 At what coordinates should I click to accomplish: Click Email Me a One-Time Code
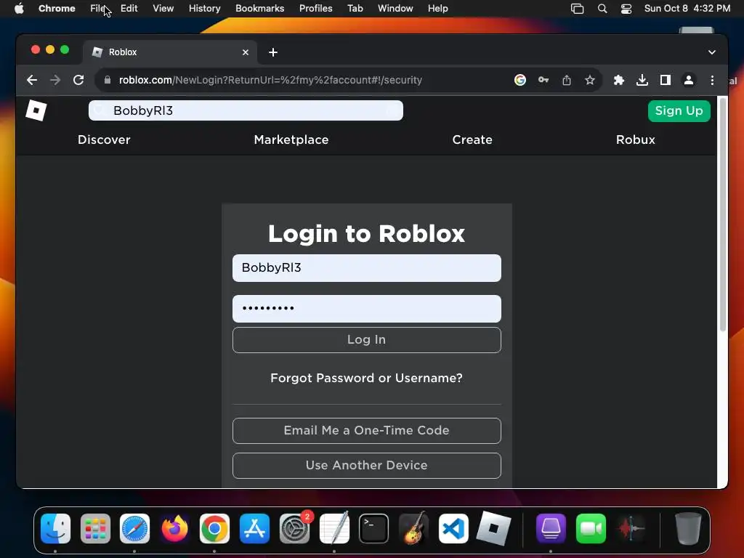pyautogui.click(x=367, y=430)
